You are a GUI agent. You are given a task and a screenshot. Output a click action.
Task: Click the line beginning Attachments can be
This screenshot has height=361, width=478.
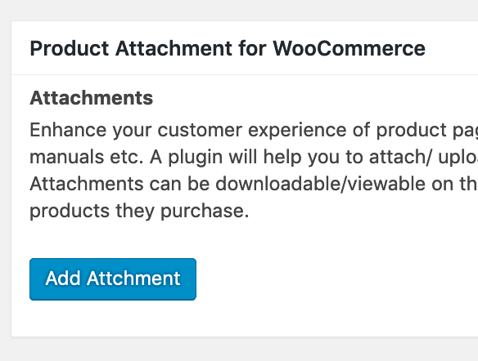click(x=254, y=184)
